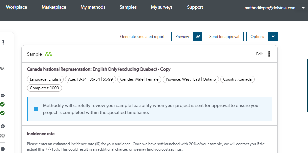Click the lower green checkmark icon

[x=2, y=113]
